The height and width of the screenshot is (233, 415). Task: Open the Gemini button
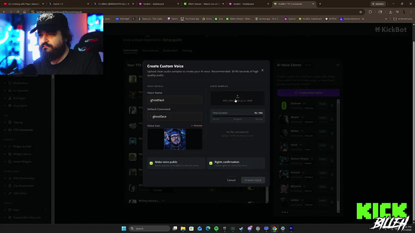[x=378, y=4]
